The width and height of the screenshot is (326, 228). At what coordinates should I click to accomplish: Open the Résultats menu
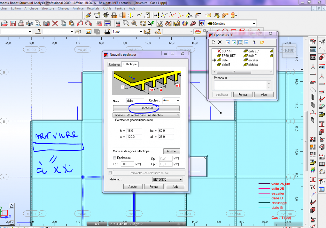(x=93, y=8)
